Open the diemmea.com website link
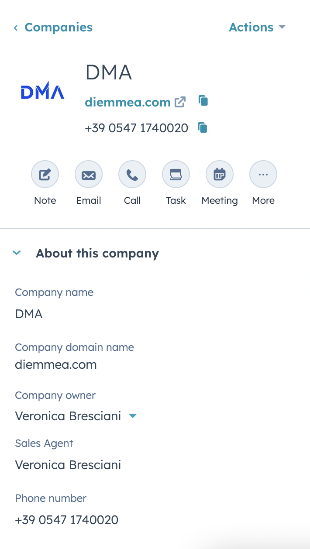Image resolution: width=310 pixels, height=549 pixels. tap(127, 102)
